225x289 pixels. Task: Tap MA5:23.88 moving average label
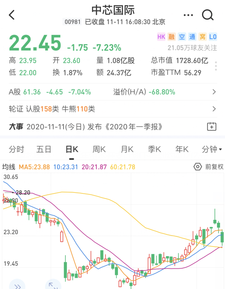34,167
